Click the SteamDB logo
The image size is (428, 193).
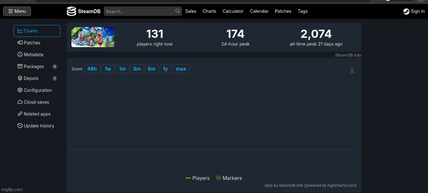pyautogui.click(x=84, y=11)
